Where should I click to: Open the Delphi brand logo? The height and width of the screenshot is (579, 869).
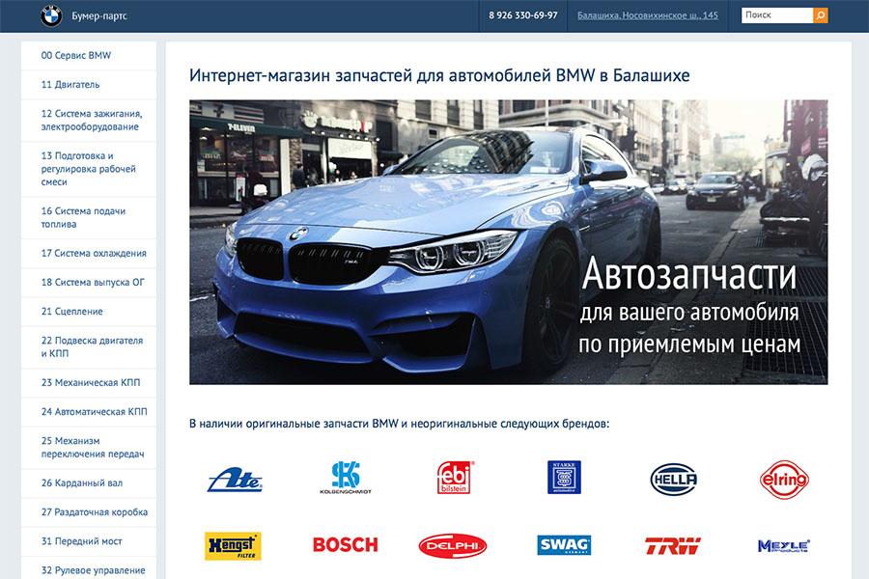point(452,545)
